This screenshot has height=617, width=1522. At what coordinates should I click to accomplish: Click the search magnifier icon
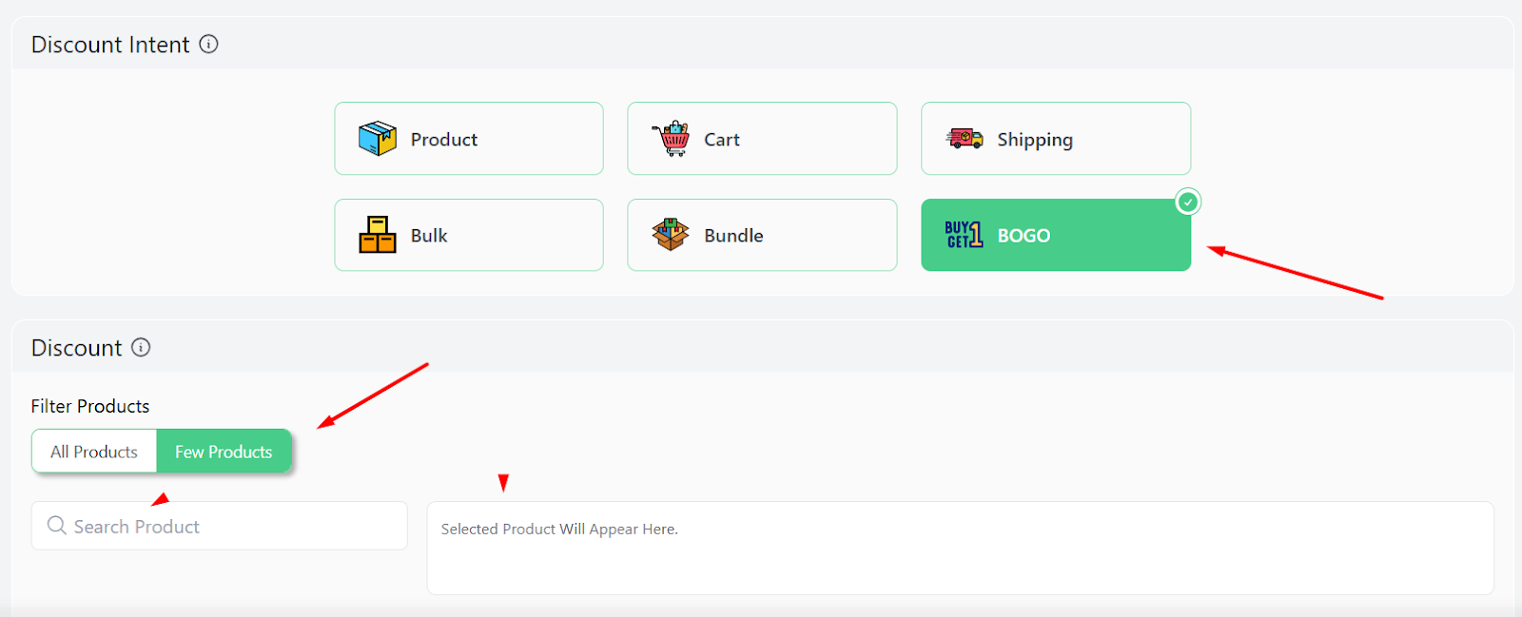coord(57,526)
